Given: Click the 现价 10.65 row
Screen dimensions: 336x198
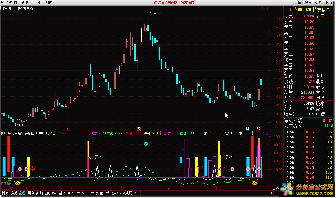Looking at the screenshot, I should (299, 76).
